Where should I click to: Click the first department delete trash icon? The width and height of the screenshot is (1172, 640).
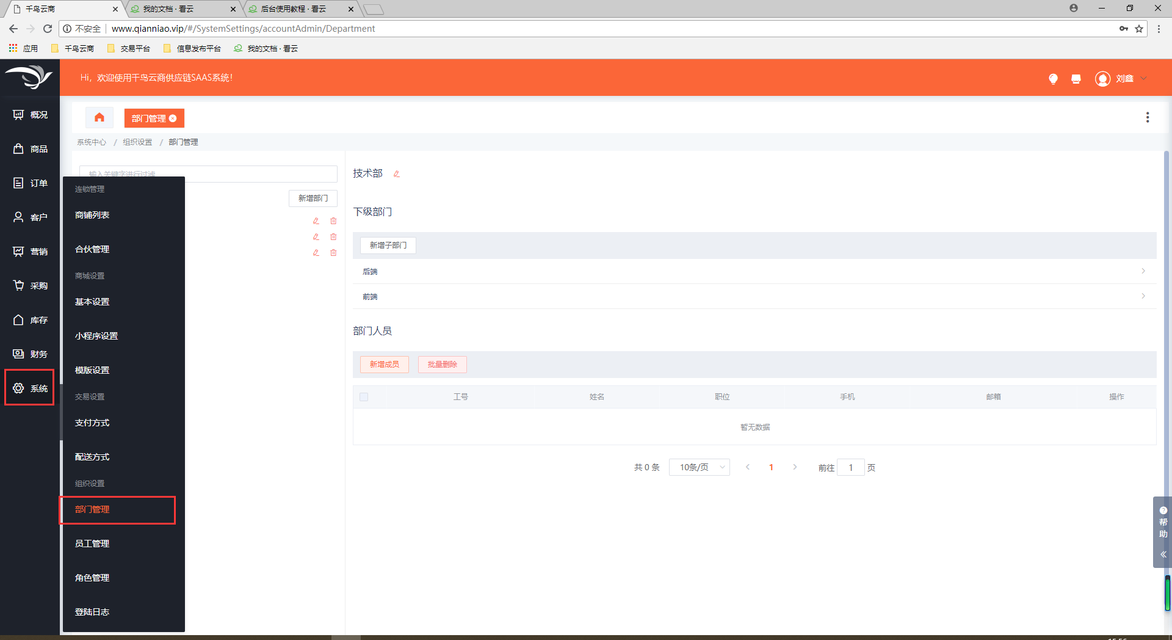click(333, 221)
